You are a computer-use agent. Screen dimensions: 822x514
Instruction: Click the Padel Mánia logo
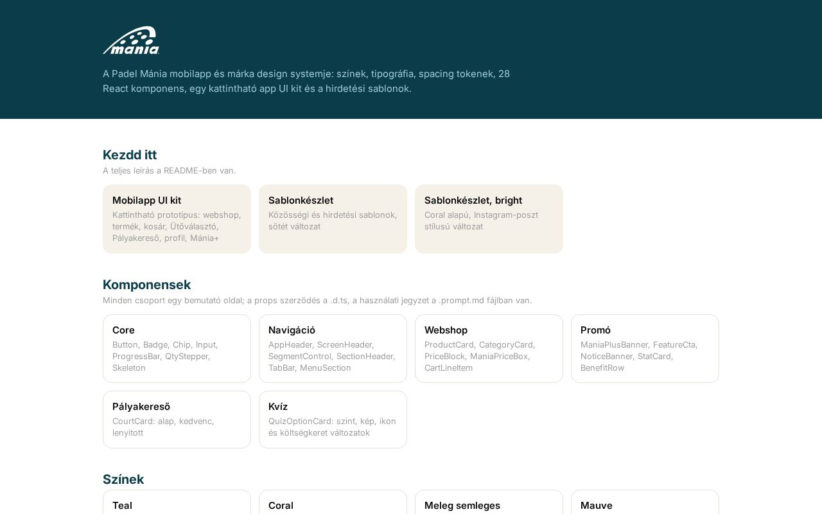click(x=131, y=40)
